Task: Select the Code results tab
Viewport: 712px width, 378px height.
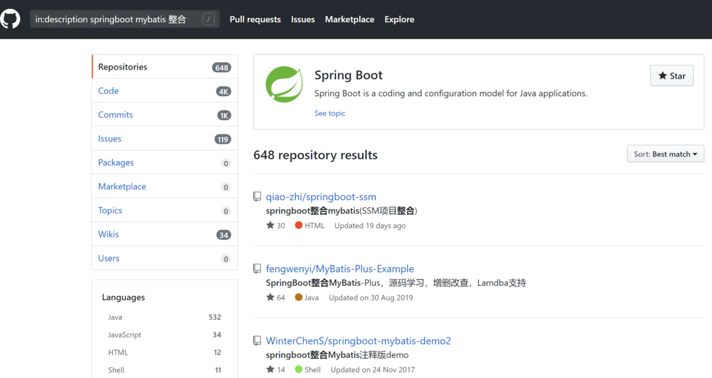Action: coord(108,91)
